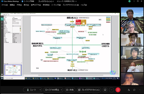The width and height of the screenshot is (144, 94).
Task: Open the ファイル(F) menu
Action: click(5, 5)
